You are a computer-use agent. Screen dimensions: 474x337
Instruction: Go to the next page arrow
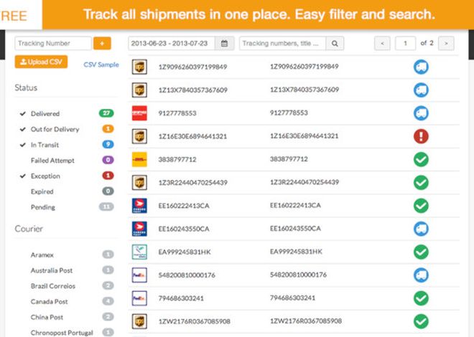point(446,44)
